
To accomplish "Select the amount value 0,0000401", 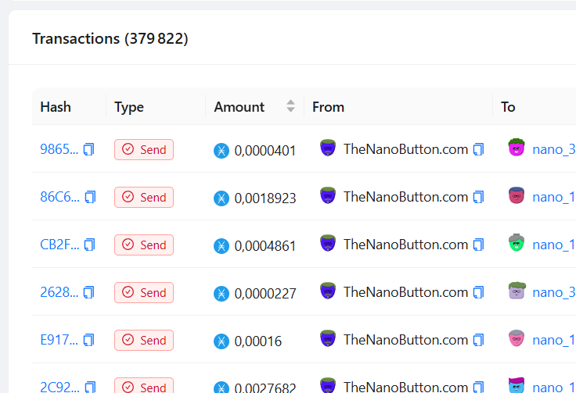I will [265, 151].
